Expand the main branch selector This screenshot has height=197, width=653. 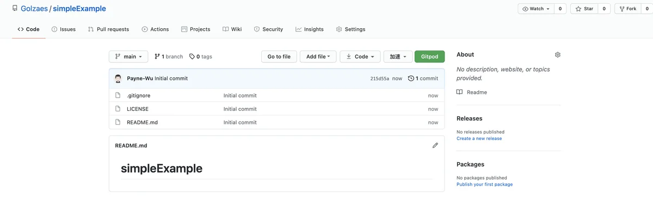(x=128, y=56)
